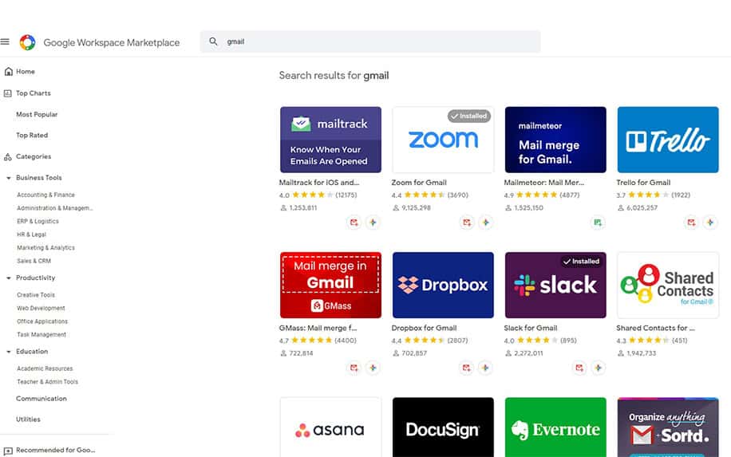Open Marketing & Analytics subcategory
Image resolution: width=731 pixels, height=457 pixels.
[x=45, y=248]
